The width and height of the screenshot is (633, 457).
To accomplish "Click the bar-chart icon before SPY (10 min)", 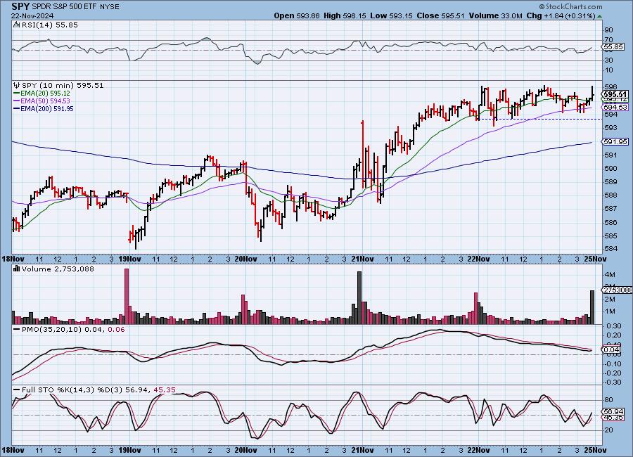I will point(17,85).
